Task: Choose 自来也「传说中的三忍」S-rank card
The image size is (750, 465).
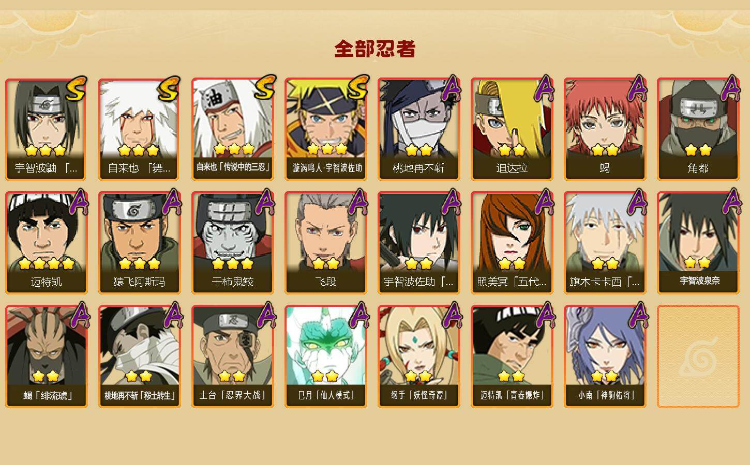Action: pyautogui.click(x=232, y=129)
